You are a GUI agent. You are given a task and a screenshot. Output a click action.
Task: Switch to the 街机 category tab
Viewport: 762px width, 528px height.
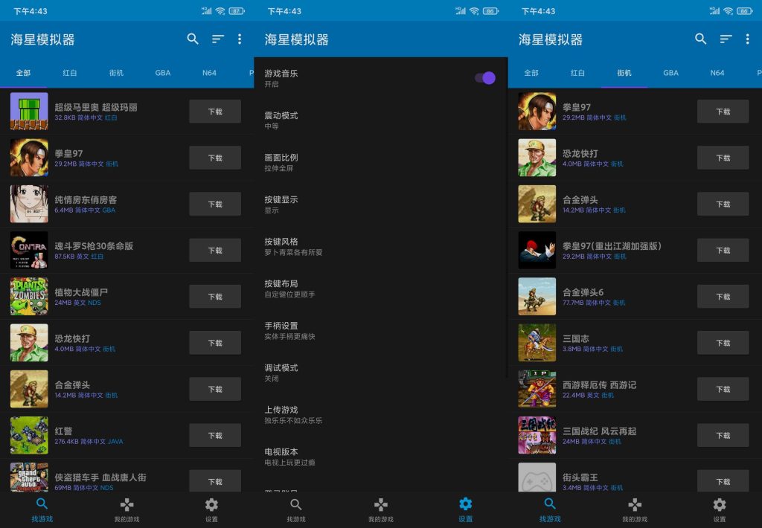pos(115,73)
